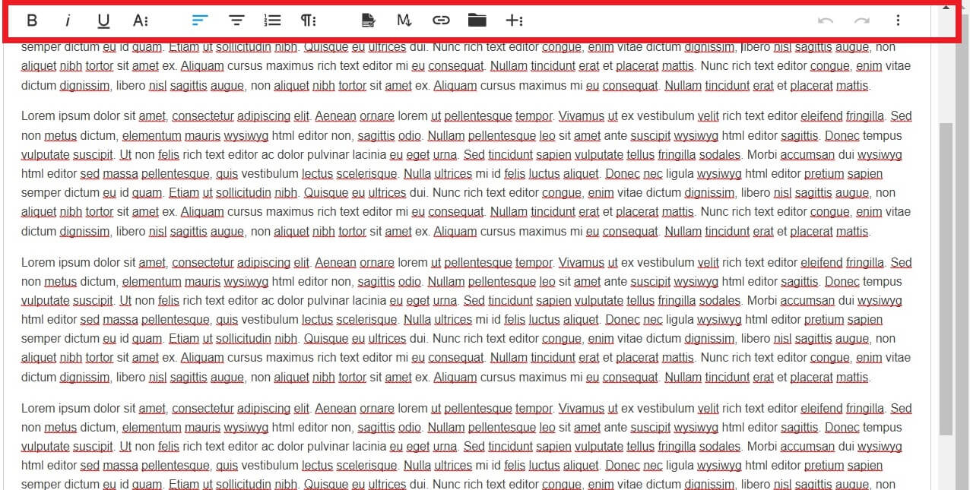The image size is (970, 490).
Task: Open the folder/file manager icon
Action: [x=477, y=21]
